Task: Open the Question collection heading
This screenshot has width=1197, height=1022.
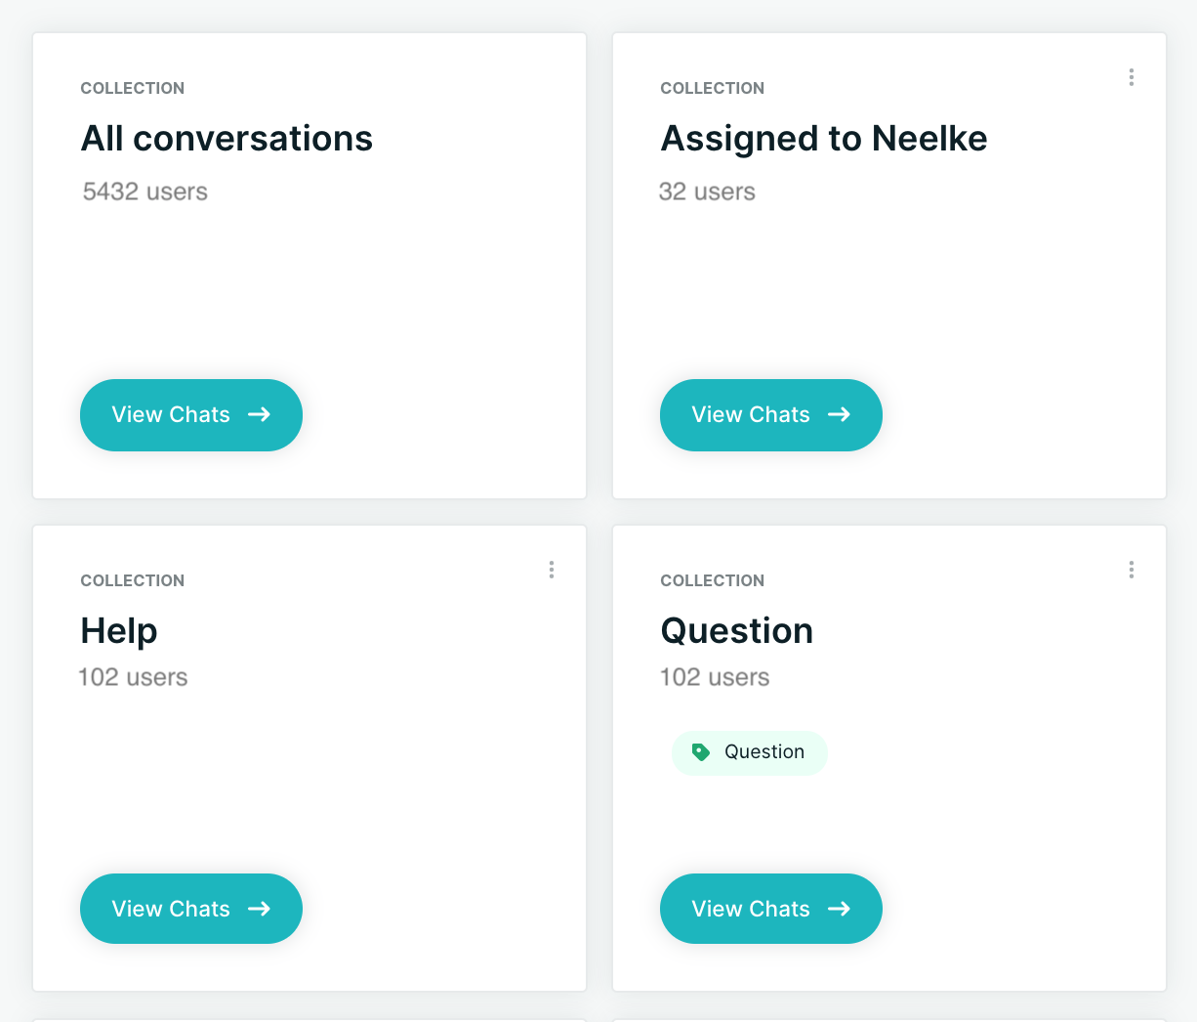Action: [x=737, y=631]
